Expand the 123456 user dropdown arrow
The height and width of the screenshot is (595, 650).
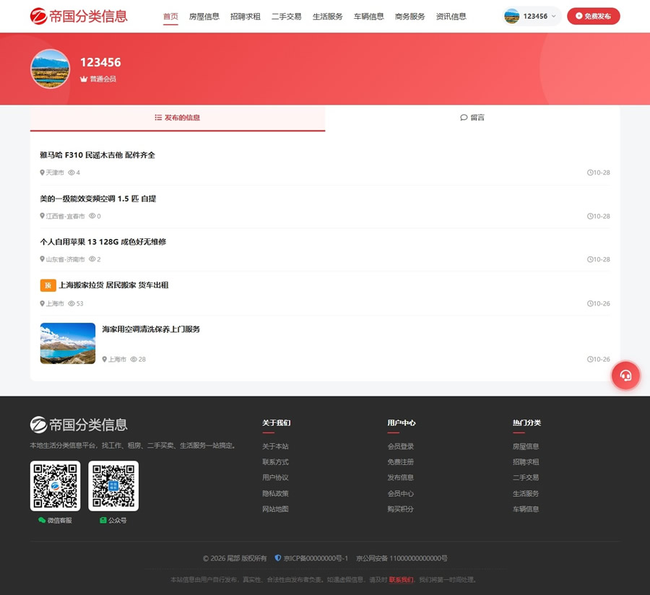click(553, 17)
